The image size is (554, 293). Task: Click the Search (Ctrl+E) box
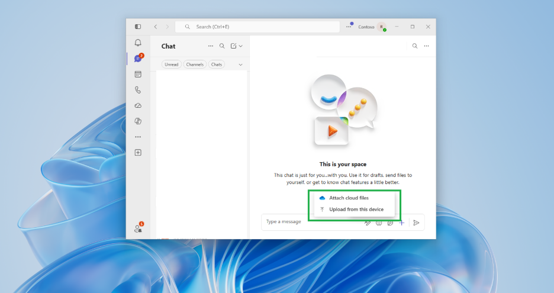(x=257, y=27)
